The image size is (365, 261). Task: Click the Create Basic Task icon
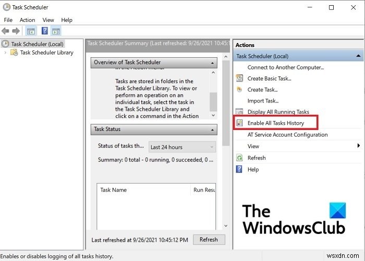[x=239, y=79]
